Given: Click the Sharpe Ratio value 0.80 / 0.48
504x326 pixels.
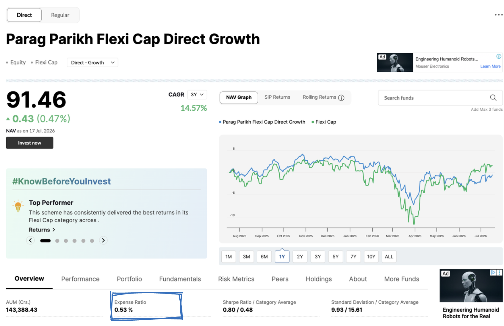Looking at the screenshot, I should [238, 310].
